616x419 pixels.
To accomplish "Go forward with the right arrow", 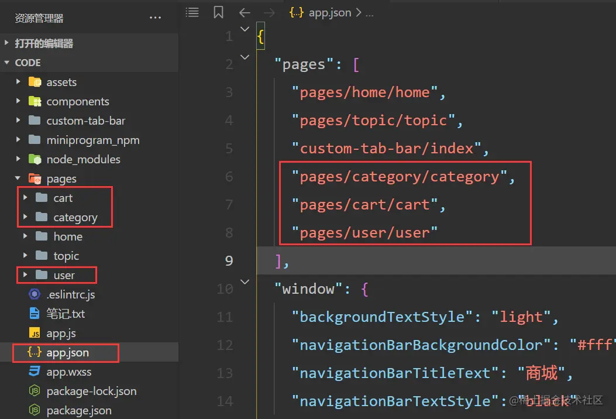I will click(270, 13).
